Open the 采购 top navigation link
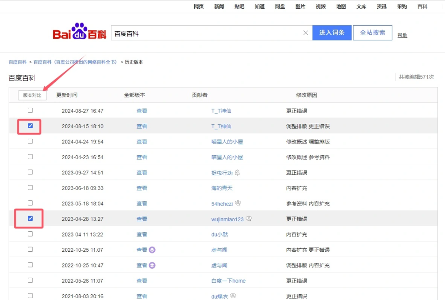Image resolution: width=445 pixels, height=300 pixels. (402, 7)
